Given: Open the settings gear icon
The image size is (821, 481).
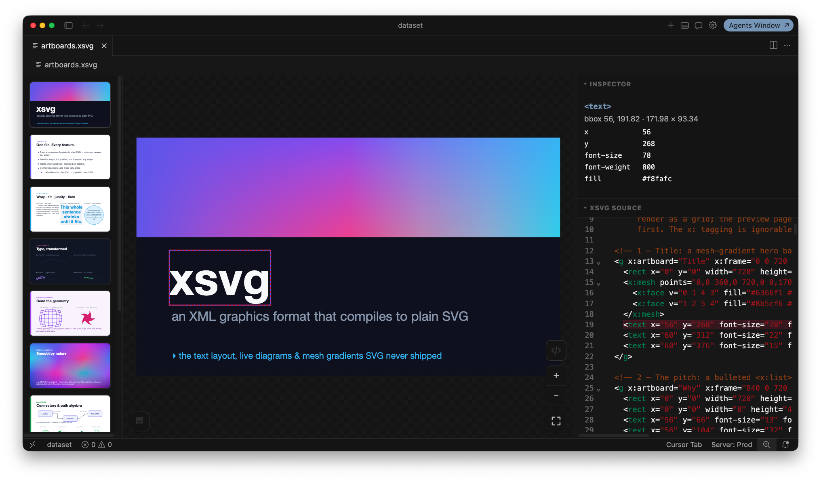Looking at the screenshot, I should (713, 25).
